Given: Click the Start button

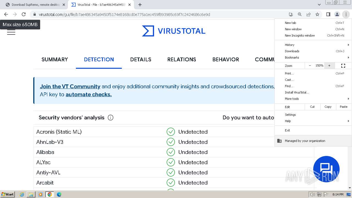Looking at the screenshot, I should [x=7, y=194].
